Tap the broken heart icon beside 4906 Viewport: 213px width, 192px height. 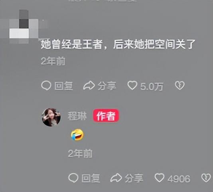click(x=206, y=178)
